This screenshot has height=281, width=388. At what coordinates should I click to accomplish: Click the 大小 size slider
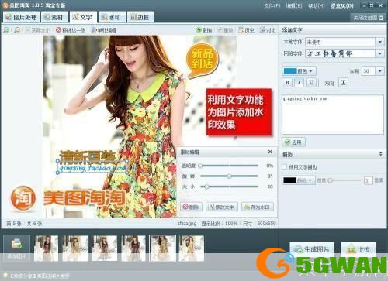(229, 187)
